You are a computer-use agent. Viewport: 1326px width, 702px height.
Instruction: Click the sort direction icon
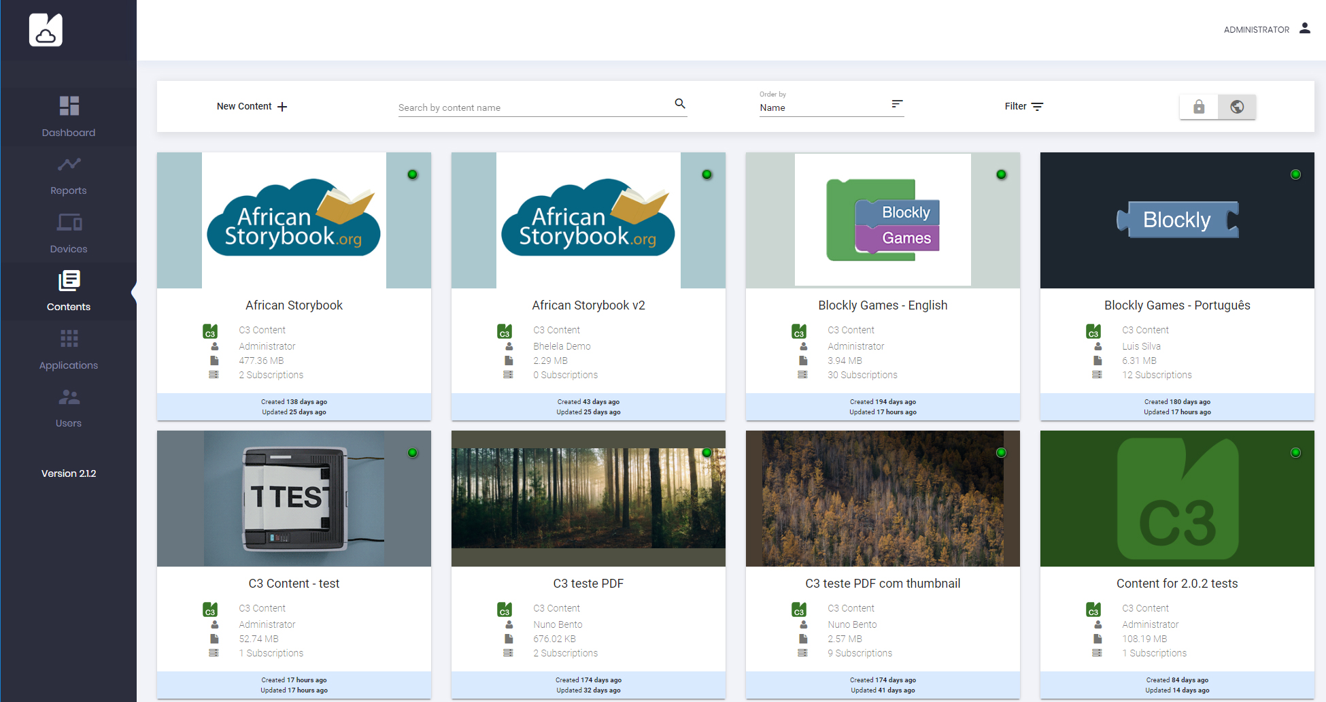[897, 103]
